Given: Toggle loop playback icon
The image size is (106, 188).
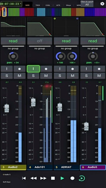Looking at the screenshot, I should [x=82, y=178].
